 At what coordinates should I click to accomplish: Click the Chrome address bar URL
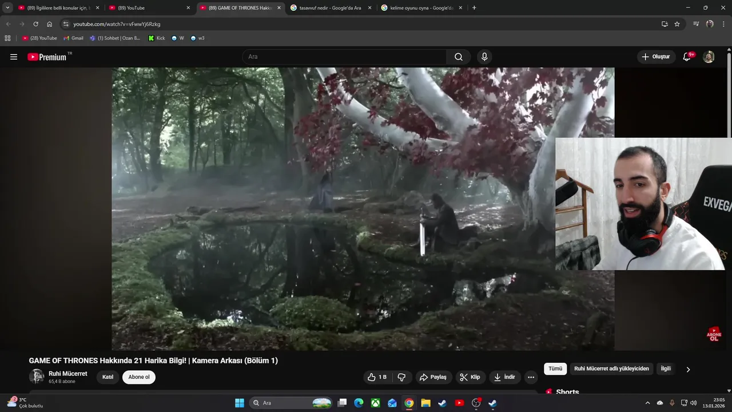pos(117,24)
